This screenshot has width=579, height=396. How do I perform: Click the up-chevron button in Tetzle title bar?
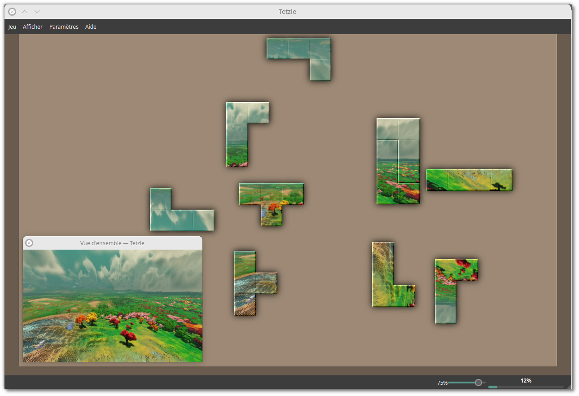(25, 12)
